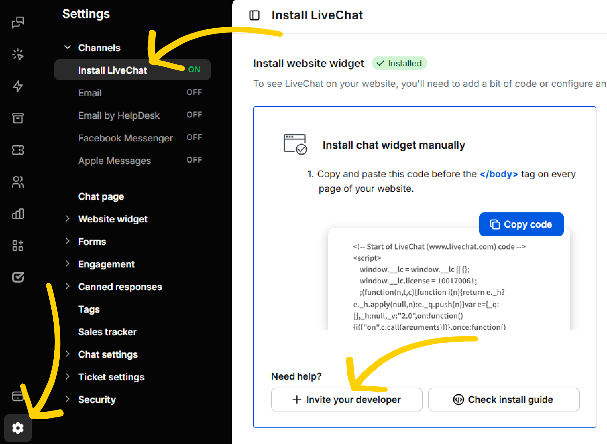This screenshot has height=444, width=607.
Task: Click the Automate lightning bolt icon
Action: click(x=18, y=86)
